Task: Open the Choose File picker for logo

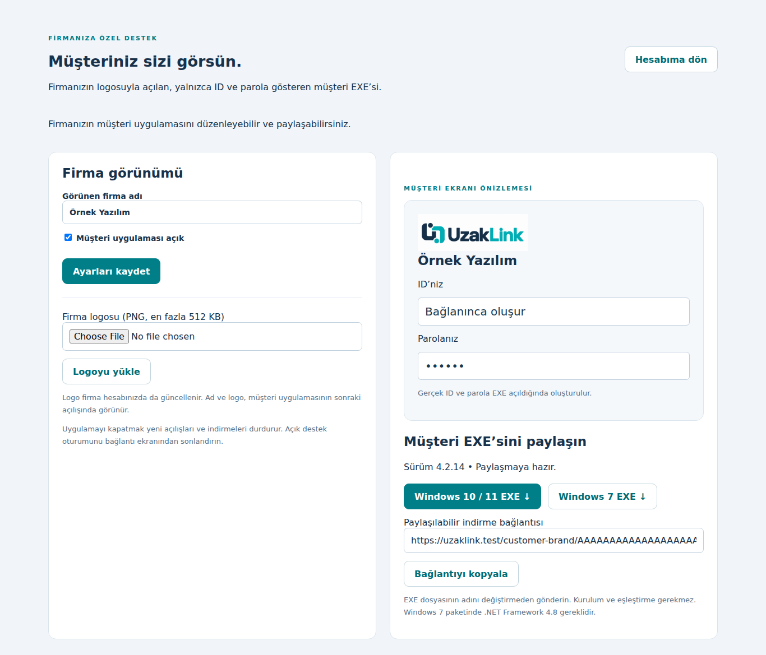Action: 99,336
